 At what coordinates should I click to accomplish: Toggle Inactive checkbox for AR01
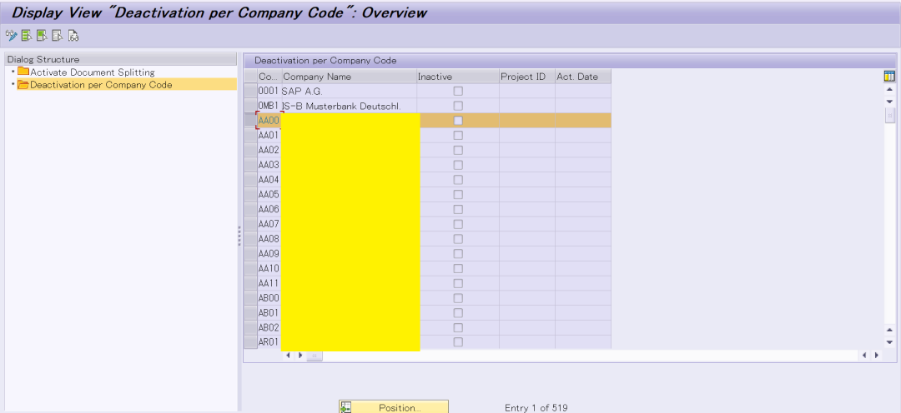click(458, 342)
